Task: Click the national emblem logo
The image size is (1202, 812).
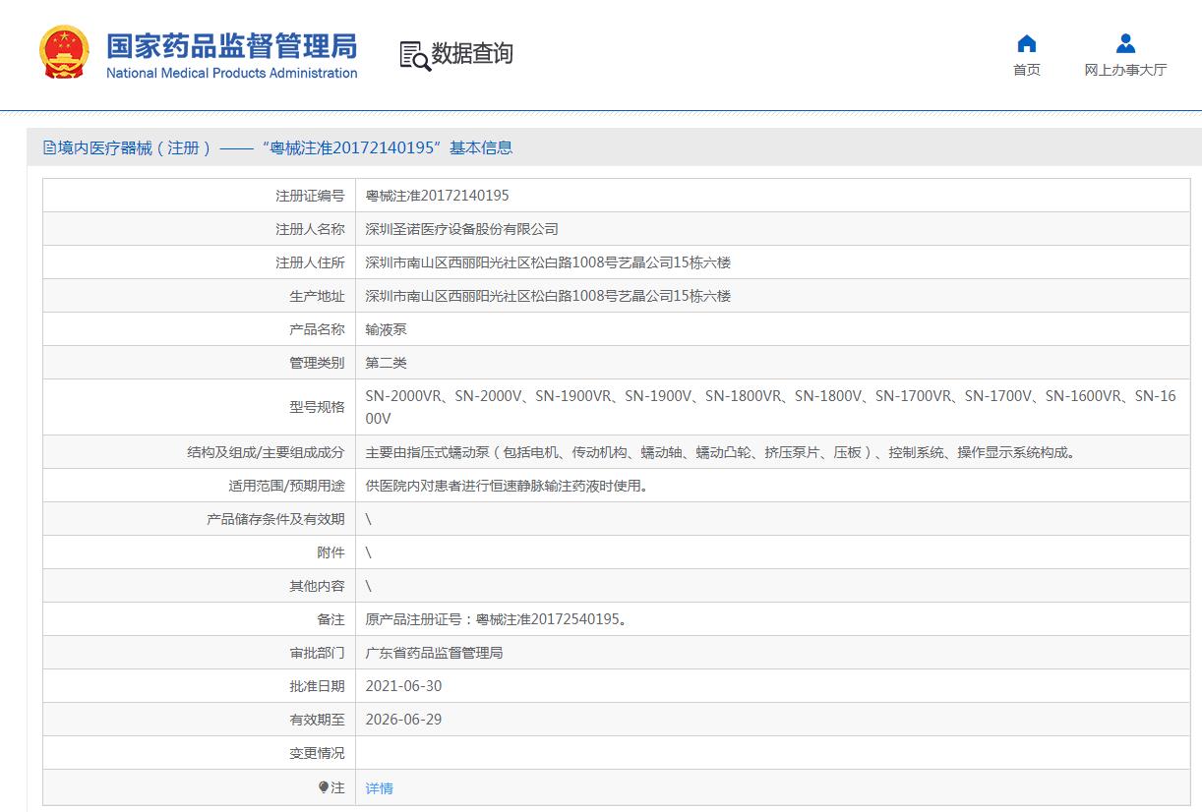Action: 64,52
